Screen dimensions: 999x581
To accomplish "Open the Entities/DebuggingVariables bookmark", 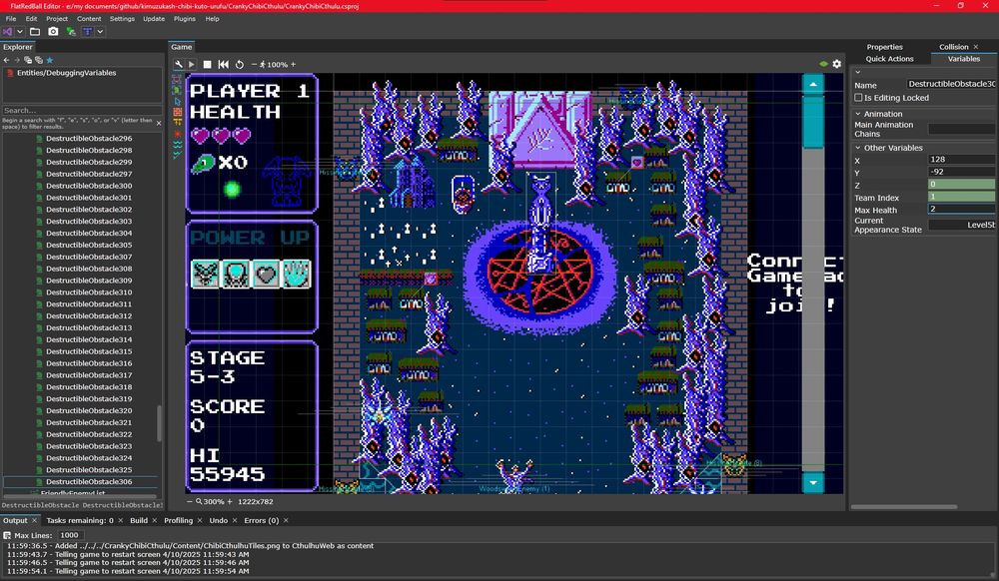I will point(66,73).
